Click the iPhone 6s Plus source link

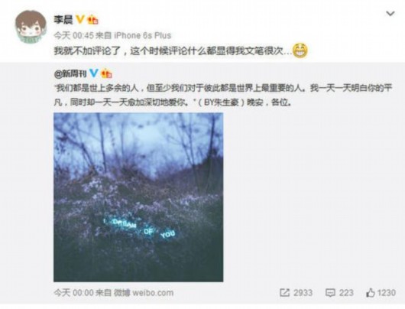[x=143, y=35]
